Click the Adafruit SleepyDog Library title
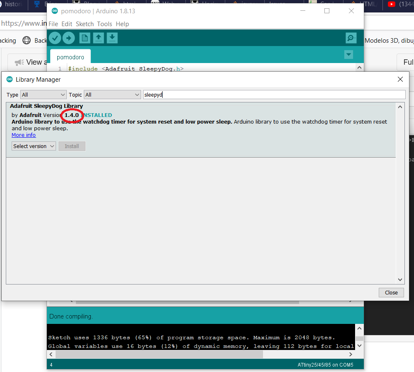The width and height of the screenshot is (414, 372). (46, 106)
